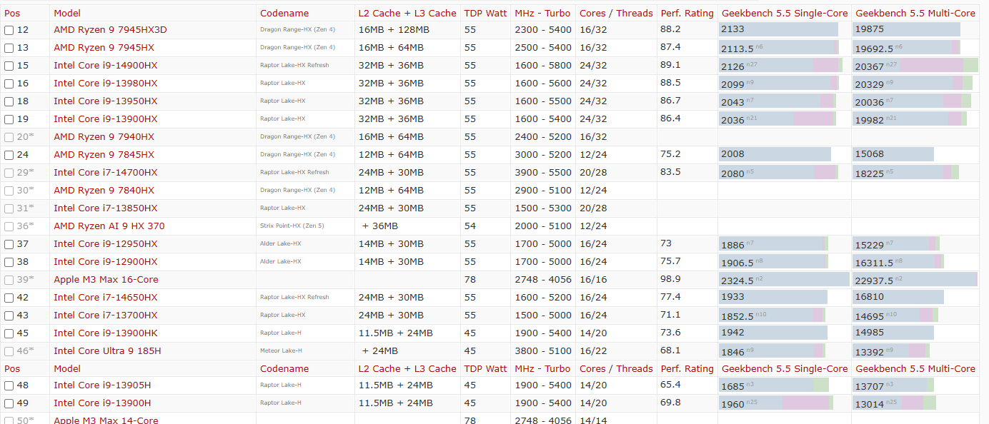Select the checkbox beside Intel Core i9-13900HK

(9, 333)
